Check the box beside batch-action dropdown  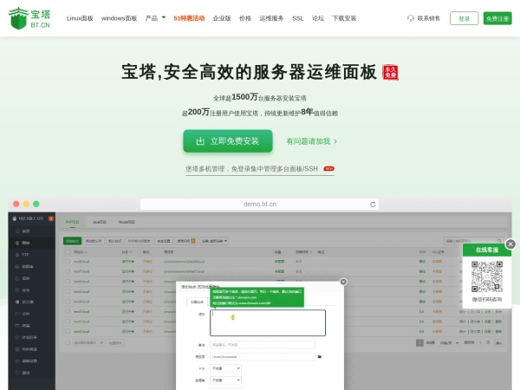pos(68,342)
